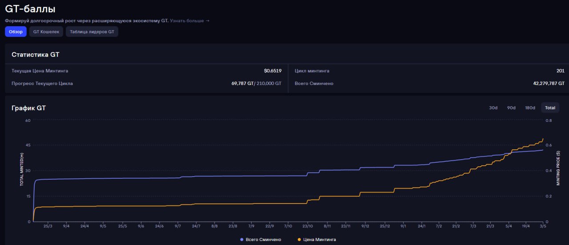Click the Всего Сминчено legend label
This screenshot has height=245, width=569.
tap(263, 240)
